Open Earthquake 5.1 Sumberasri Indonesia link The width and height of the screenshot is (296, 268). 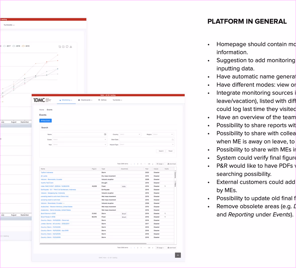pos(58,190)
